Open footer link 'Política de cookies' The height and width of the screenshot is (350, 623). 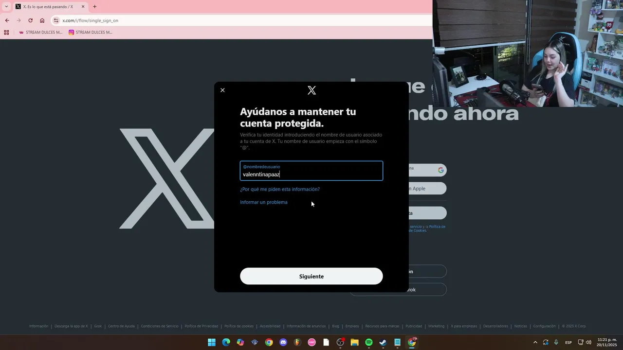click(x=239, y=326)
